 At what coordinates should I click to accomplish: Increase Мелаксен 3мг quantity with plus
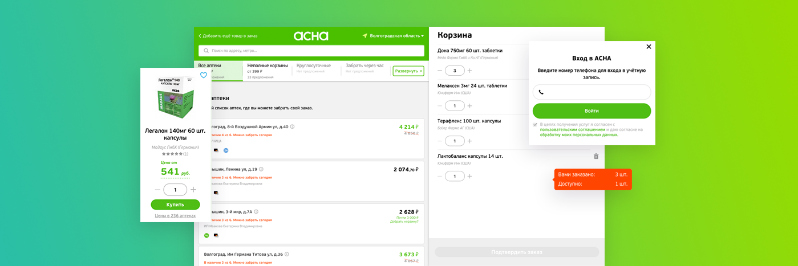click(469, 106)
